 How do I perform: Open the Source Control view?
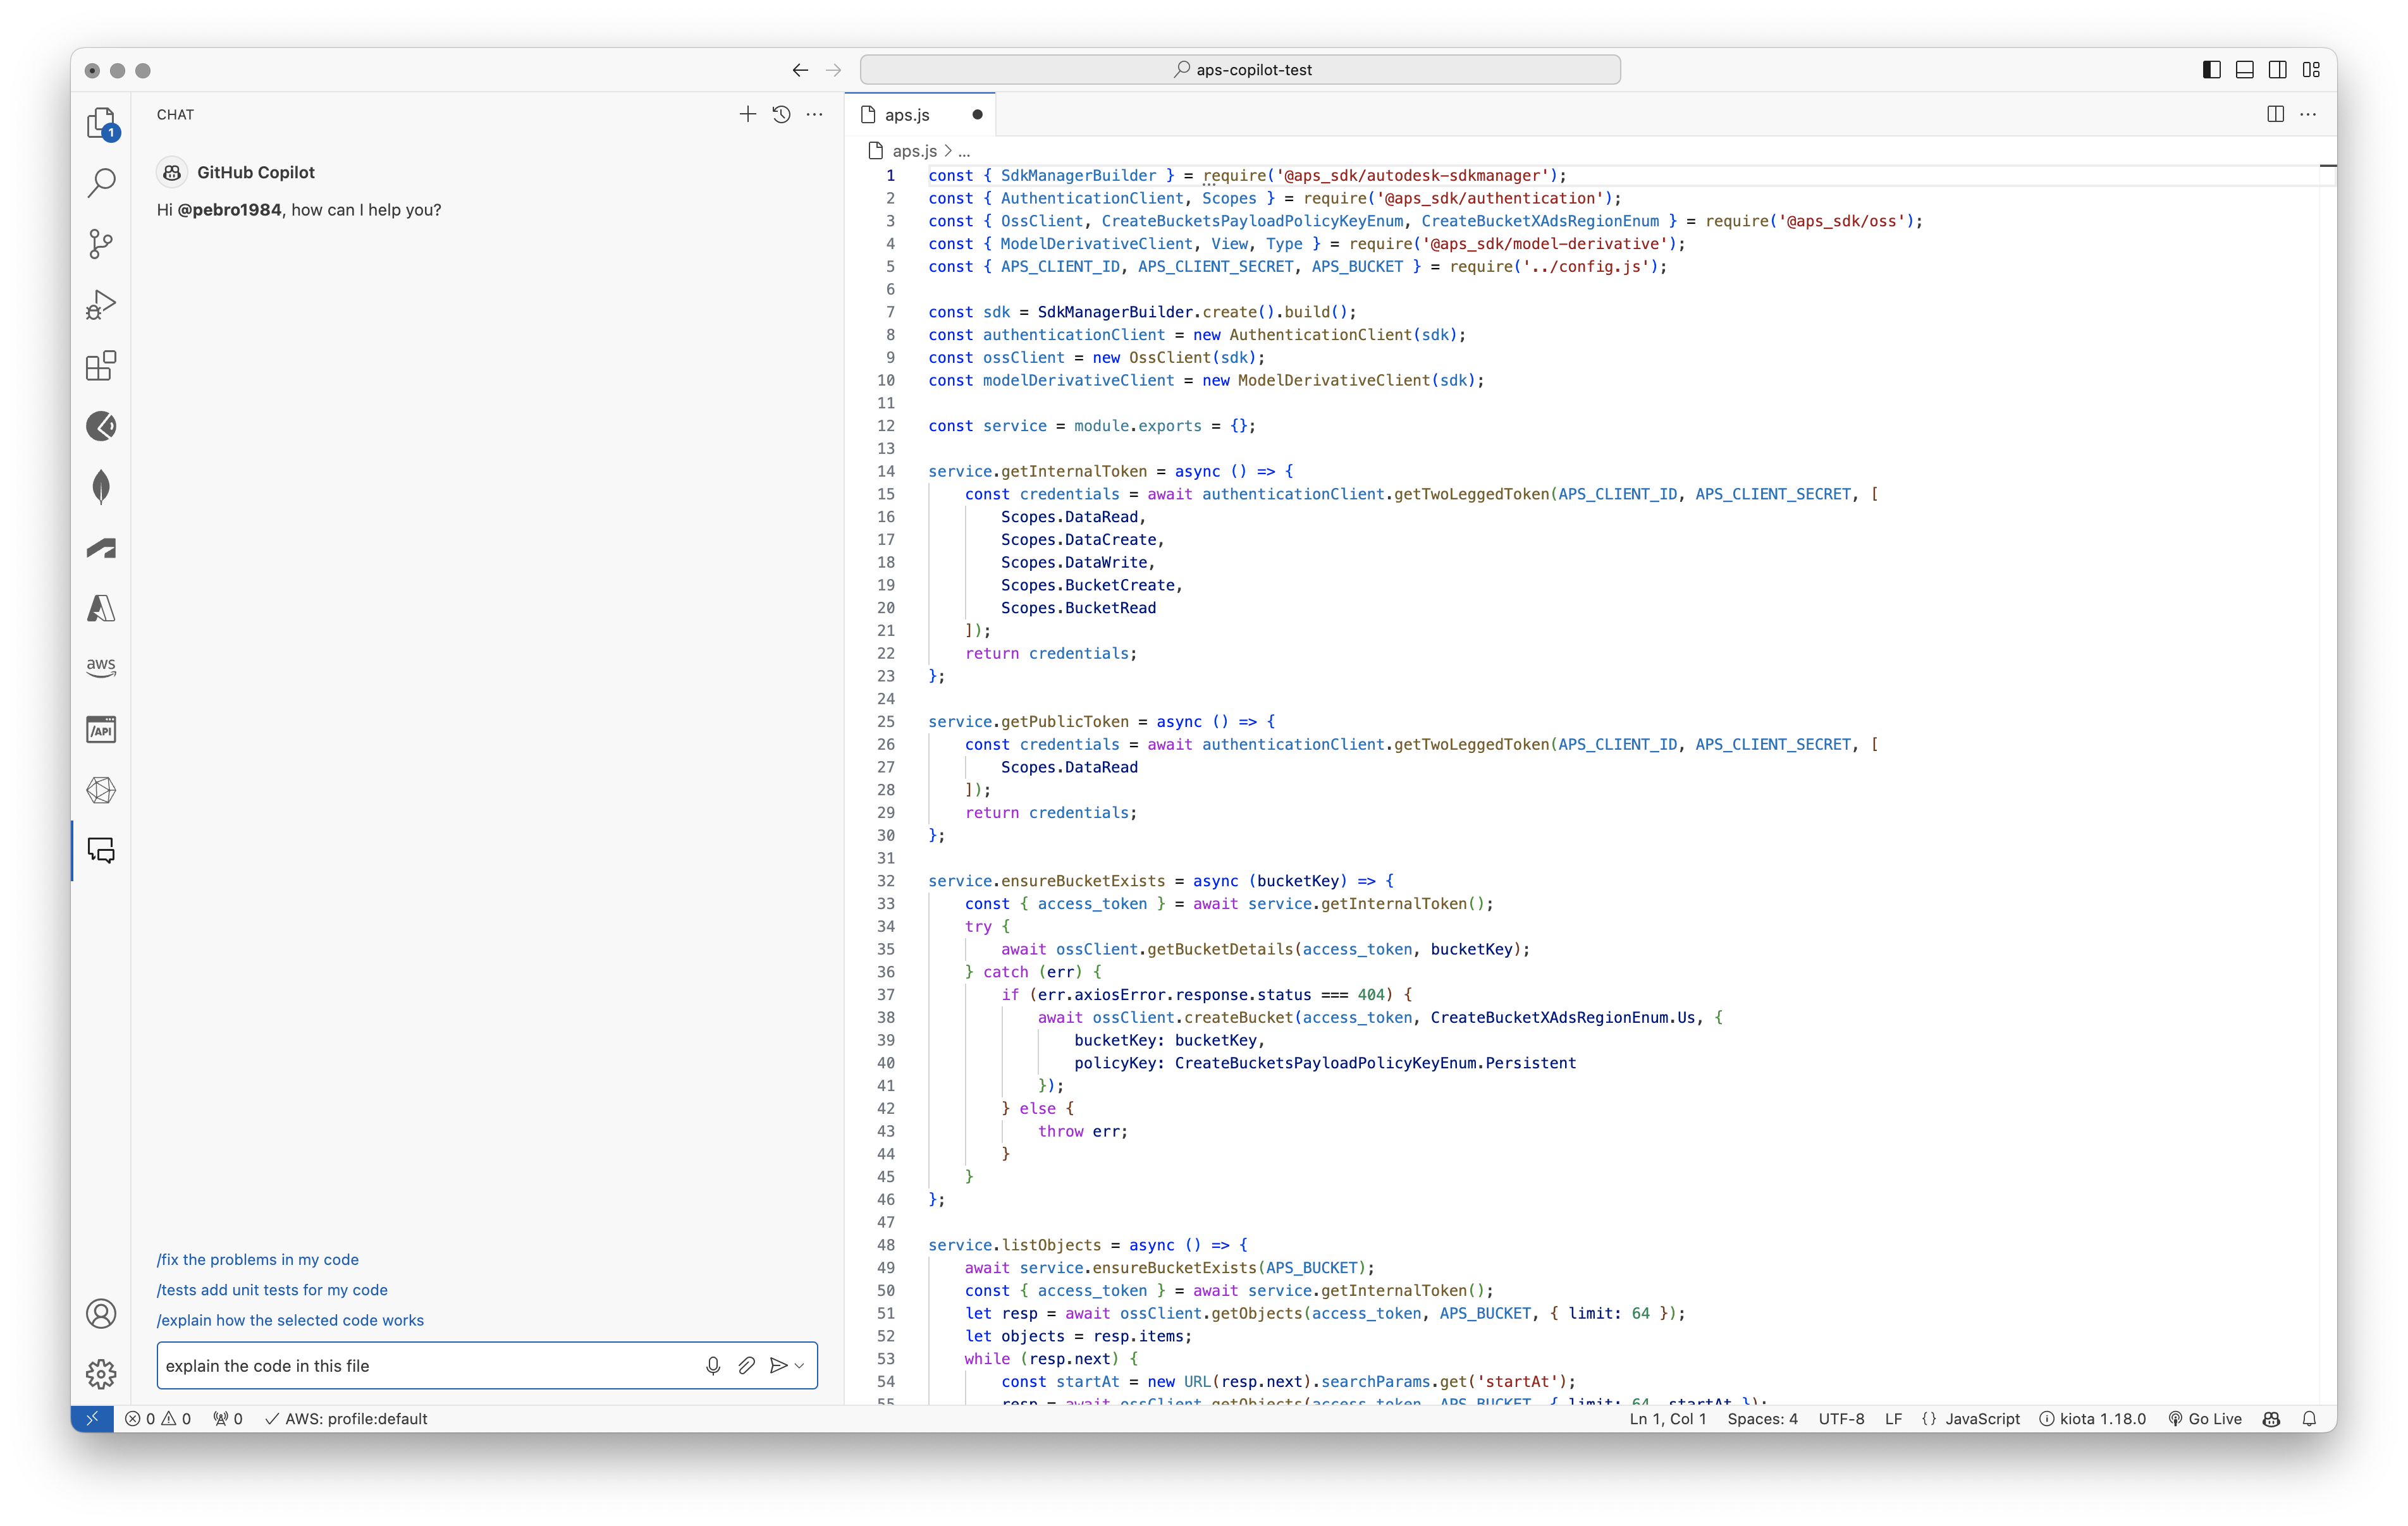point(101,243)
